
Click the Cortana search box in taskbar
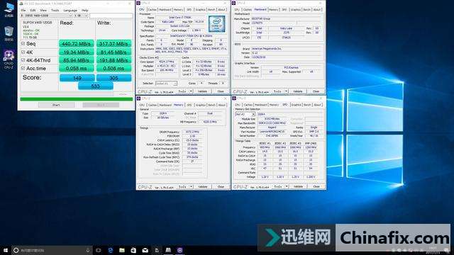click(x=52, y=250)
